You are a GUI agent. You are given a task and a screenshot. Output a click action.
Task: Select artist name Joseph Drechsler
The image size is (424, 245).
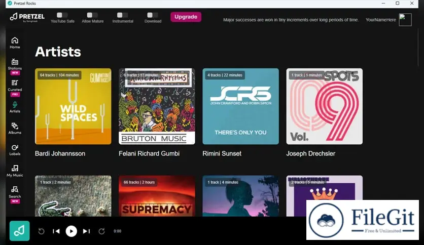coord(311,153)
